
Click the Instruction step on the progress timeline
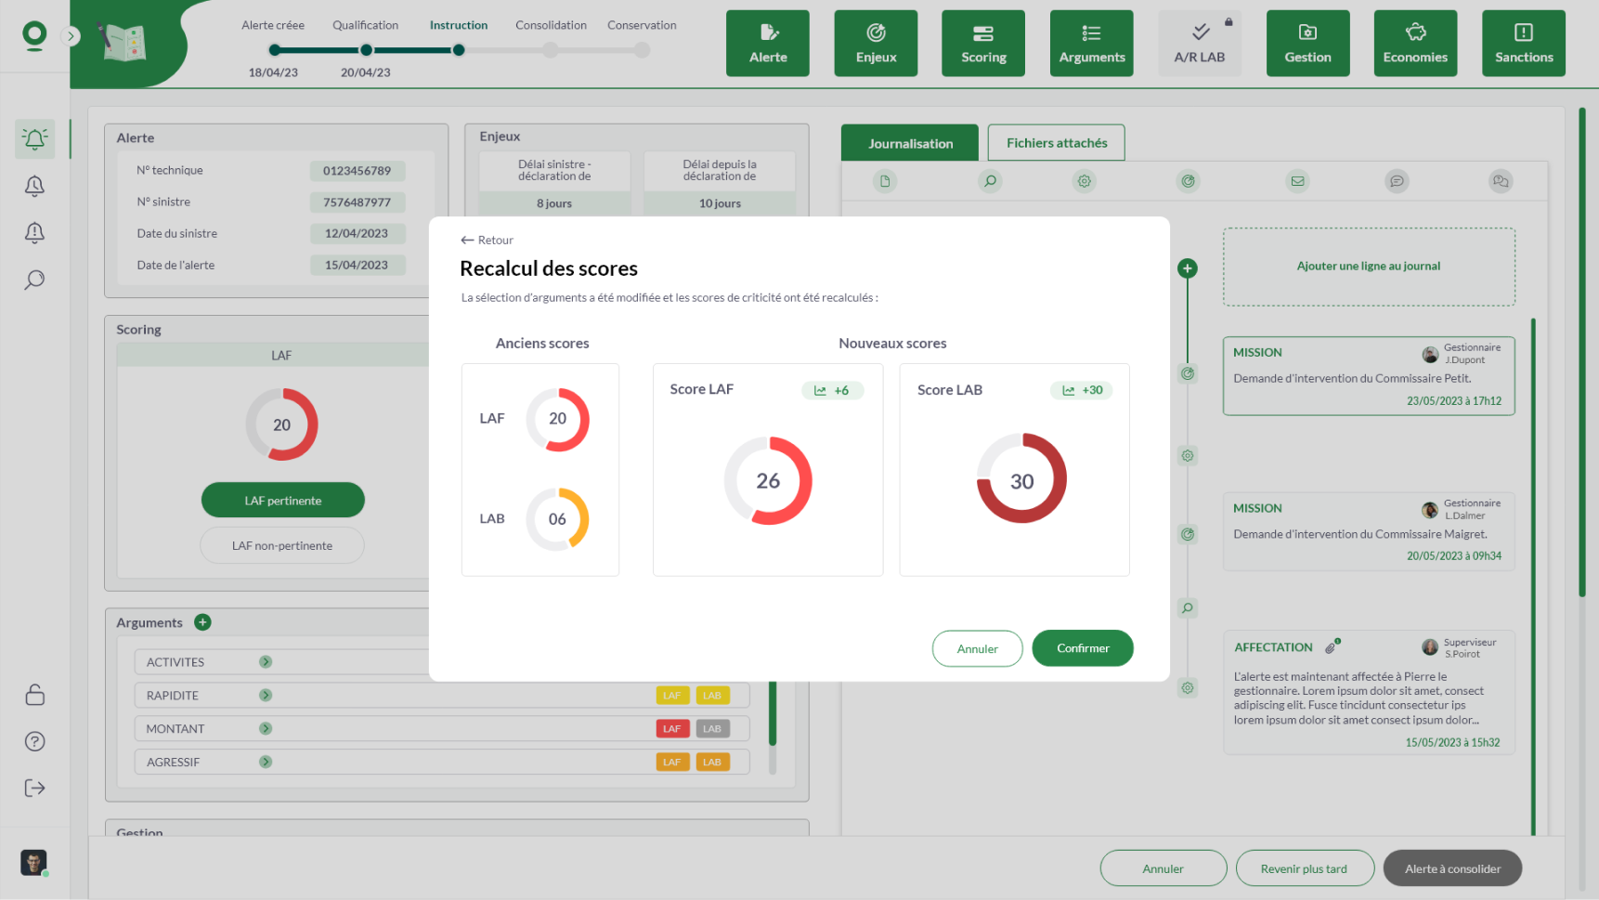459,50
